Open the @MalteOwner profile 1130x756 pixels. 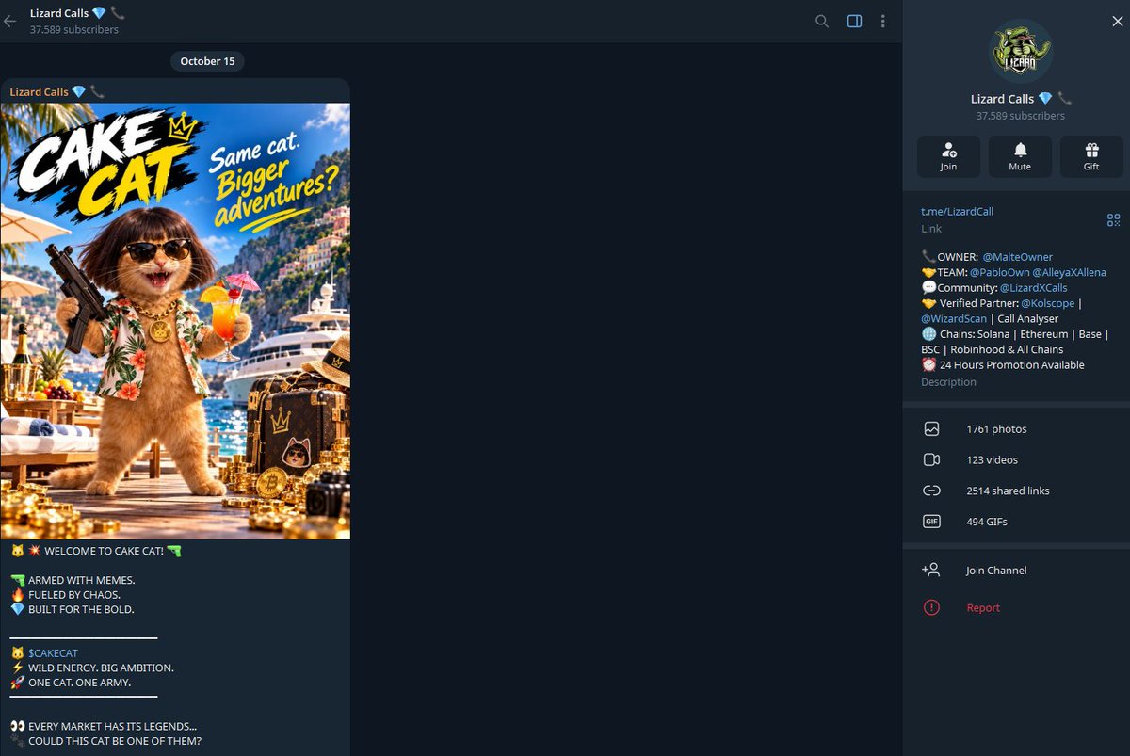point(1017,257)
